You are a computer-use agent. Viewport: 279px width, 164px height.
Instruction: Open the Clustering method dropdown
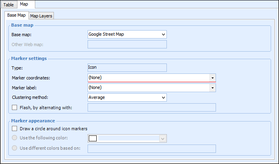click(127, 97)
